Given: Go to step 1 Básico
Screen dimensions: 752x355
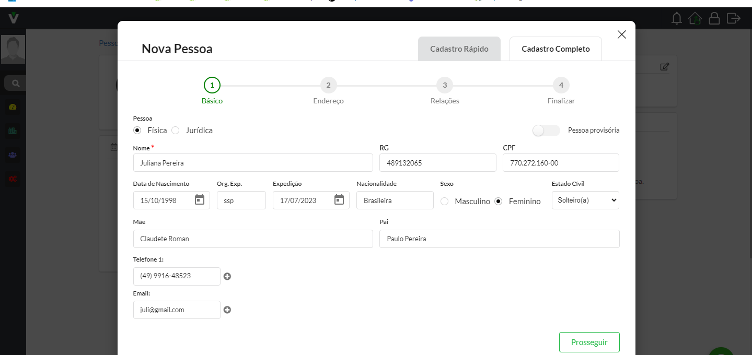Looking at the screenshot, I should tap(212, 85).
